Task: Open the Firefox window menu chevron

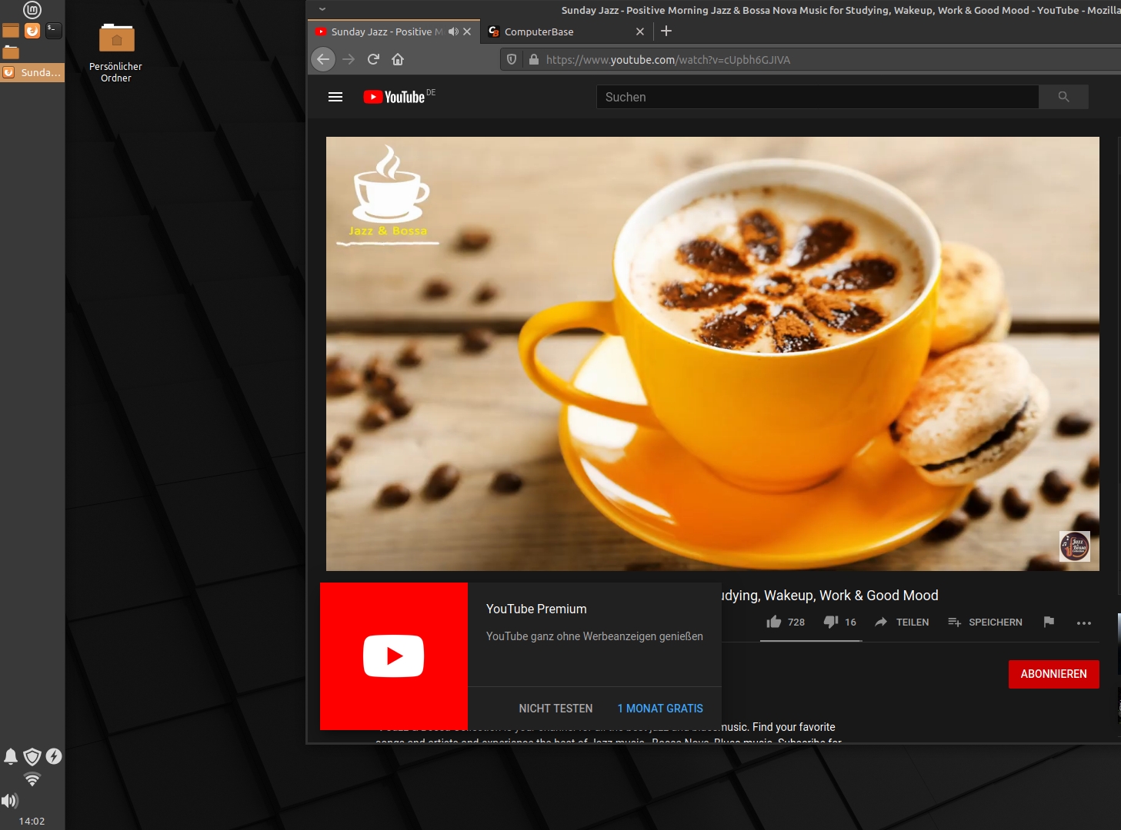Action: 322,9
